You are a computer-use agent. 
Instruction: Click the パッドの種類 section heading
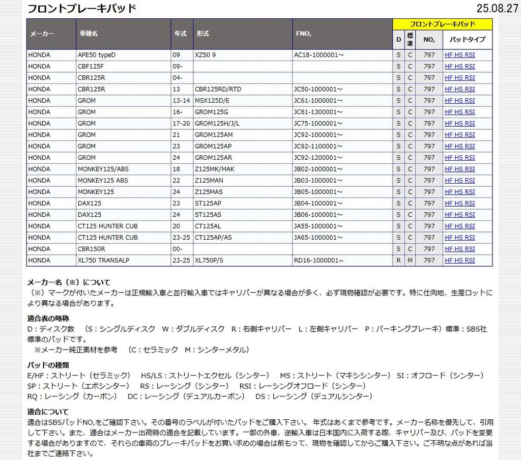48,365
